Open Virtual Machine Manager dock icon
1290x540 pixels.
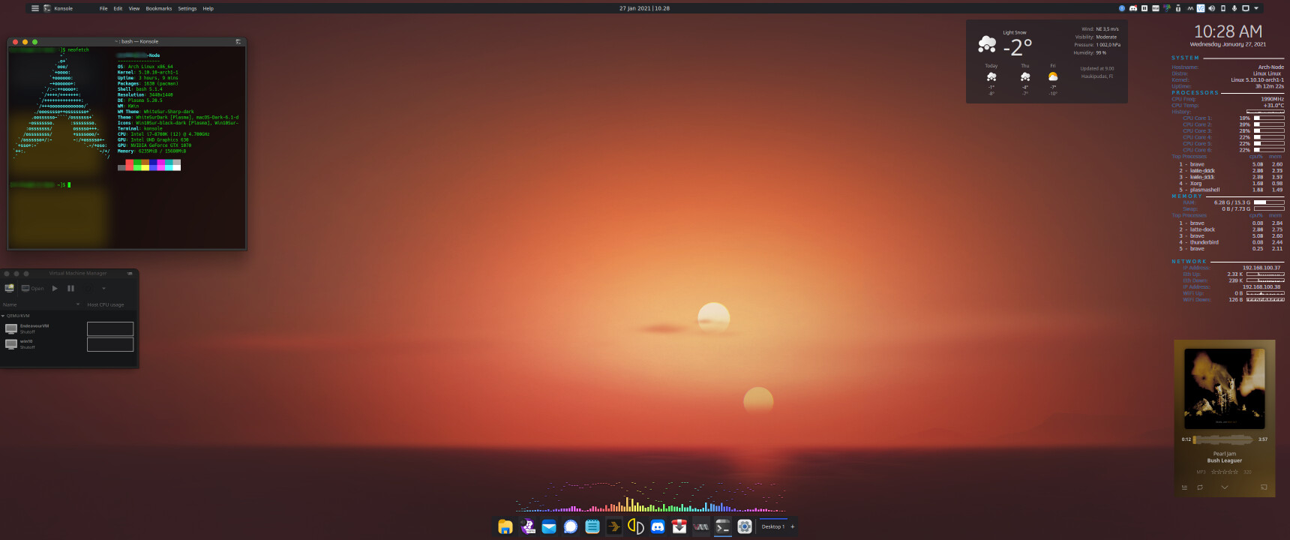pyautogui.click(x=701, y=526)
